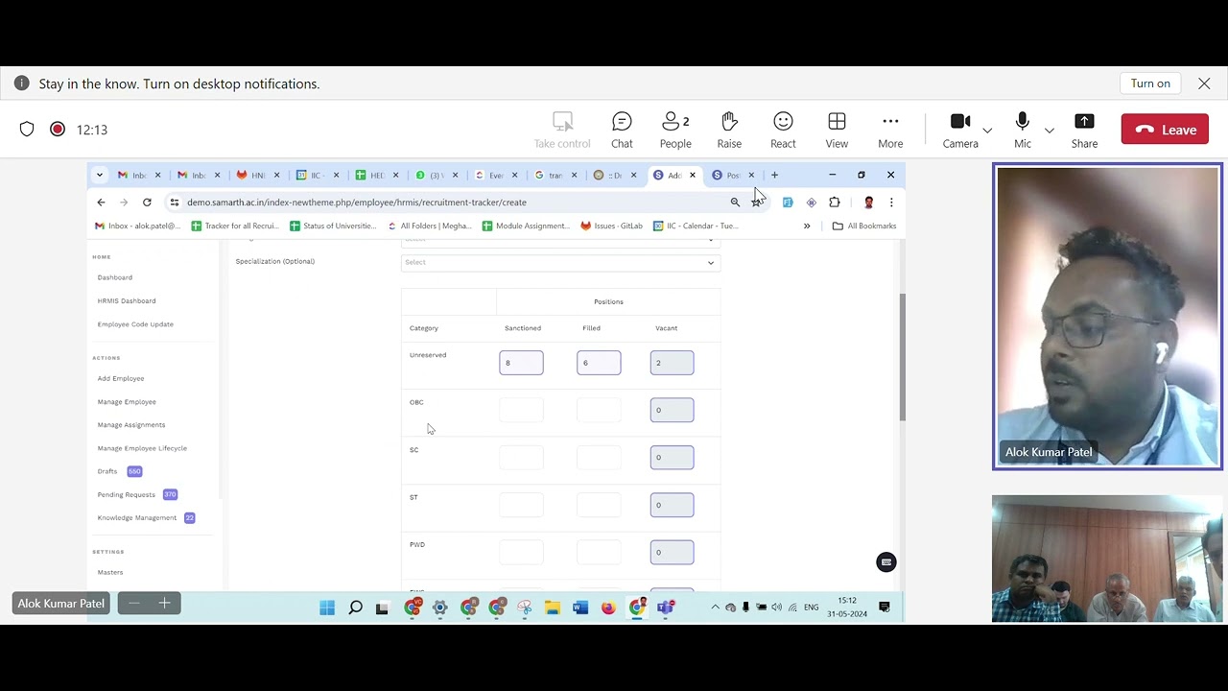1228x691 pixels.
Task: Toggle the Mic mute button
Action: pyautogui.click(x=1023, y=130)
